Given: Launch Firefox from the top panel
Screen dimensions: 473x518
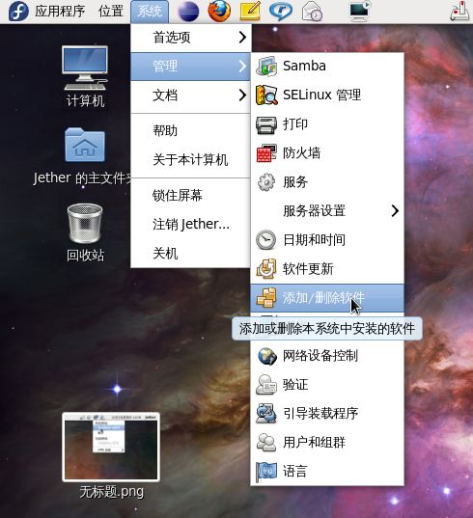Looking at the screenshot, I should click(x=219, y=11).
